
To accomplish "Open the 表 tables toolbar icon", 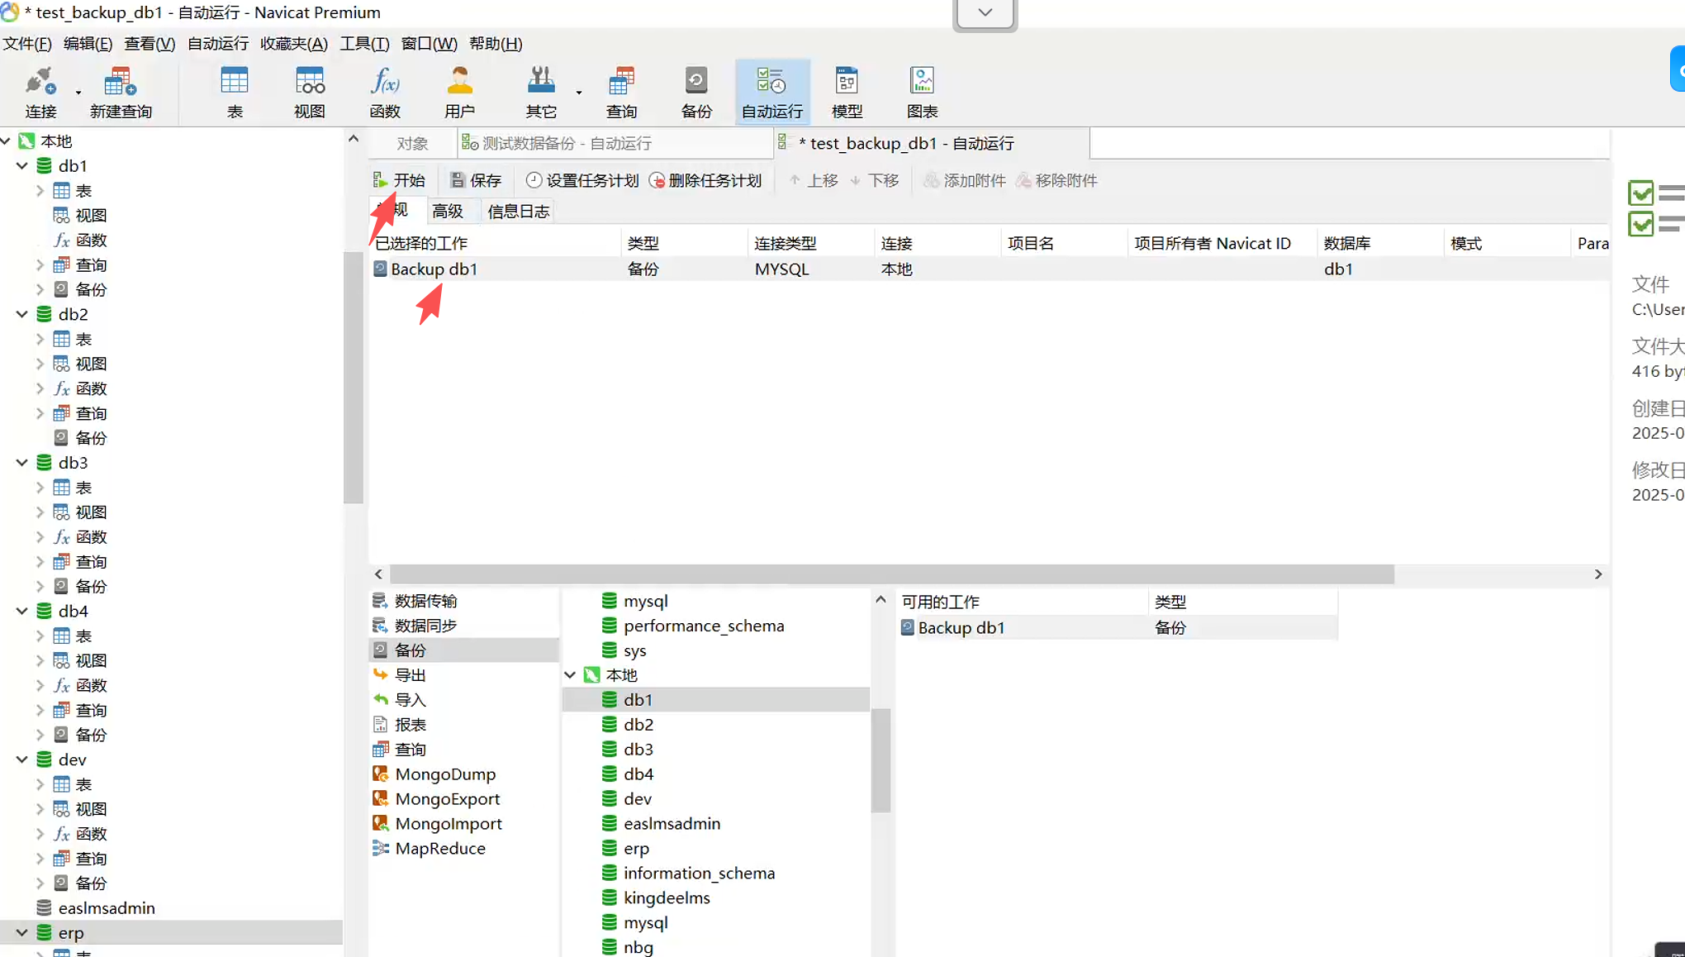I will pyautogui.click(x=235, y=93).
